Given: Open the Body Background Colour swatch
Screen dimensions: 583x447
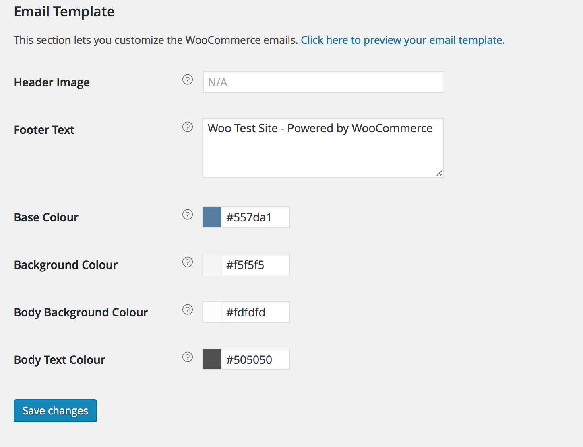Looking at the screenshot, I should click(x=212, y=312).
